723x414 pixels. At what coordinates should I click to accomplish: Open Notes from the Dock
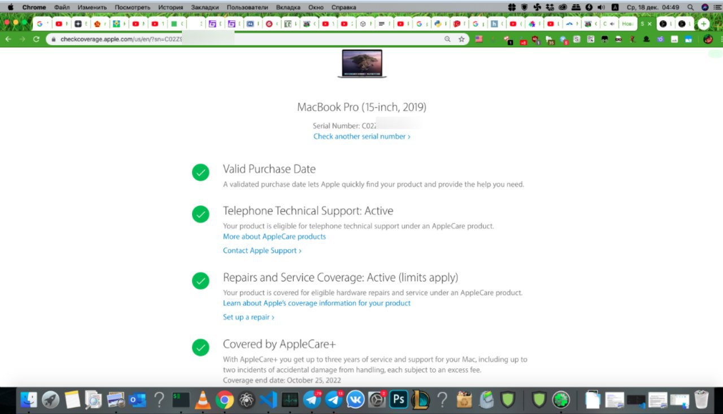[72, 400]
